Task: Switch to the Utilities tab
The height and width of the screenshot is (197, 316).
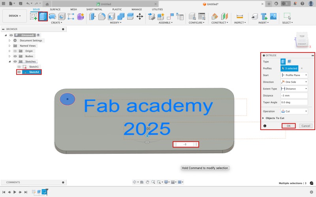Action: click(x=157, y=9)
